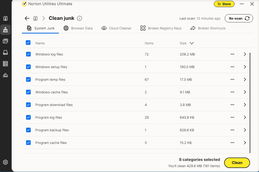Screen dimensions: 259x172
Task: Open the home dashboard sidebar icon
Action: [x=5, y=18]
